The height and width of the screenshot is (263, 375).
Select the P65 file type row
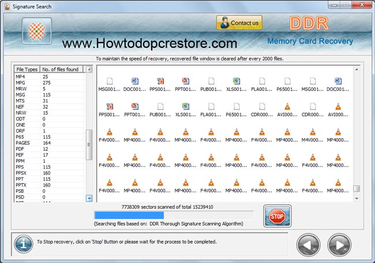point(49,137)
